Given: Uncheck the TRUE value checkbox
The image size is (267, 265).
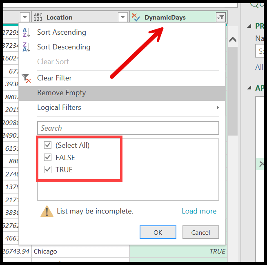Looking at the screenshot, I should [48, 169].
